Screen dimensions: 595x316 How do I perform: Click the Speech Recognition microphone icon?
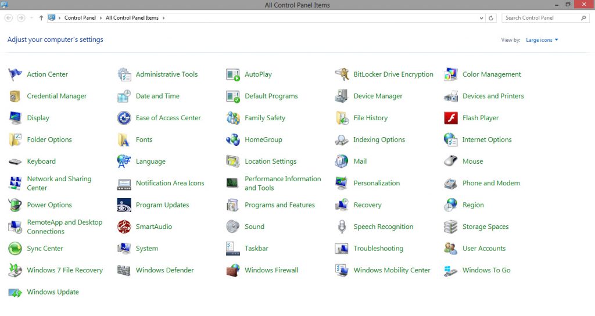point(342,227)
